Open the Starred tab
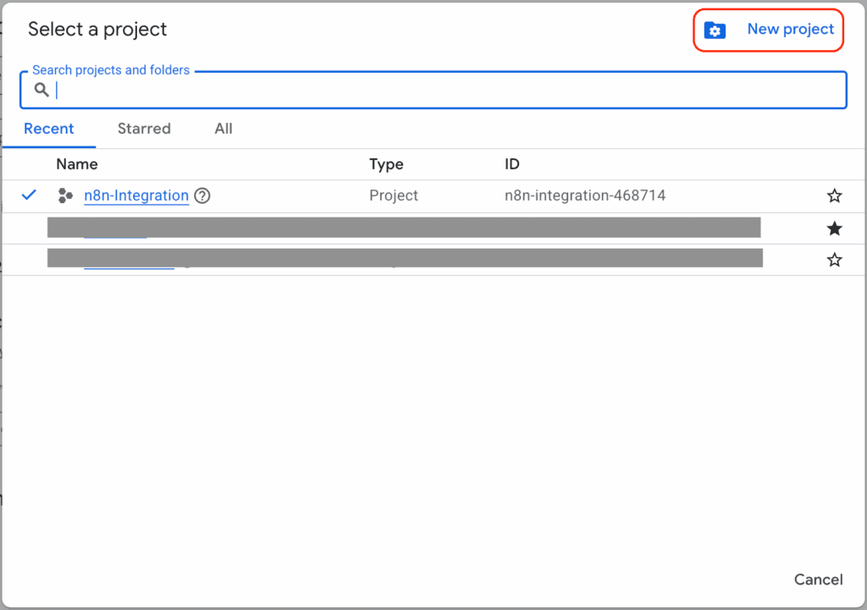 [x=144, y=129]
